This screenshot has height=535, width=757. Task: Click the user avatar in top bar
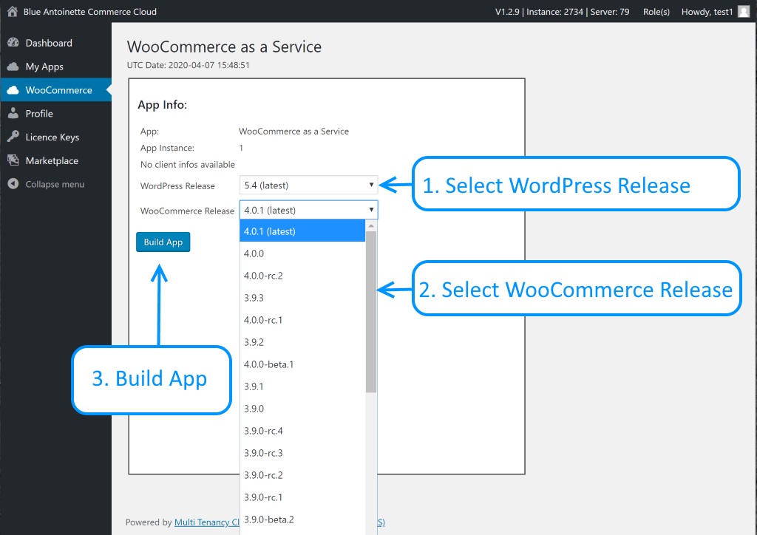point(744,12)
